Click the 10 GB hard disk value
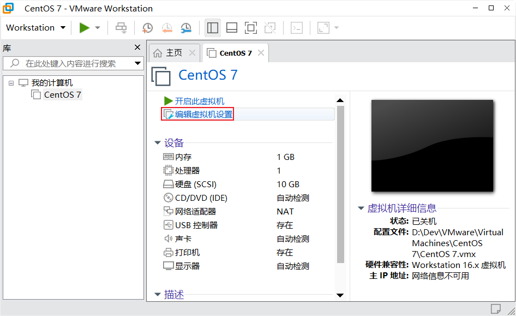 point(289,184)
